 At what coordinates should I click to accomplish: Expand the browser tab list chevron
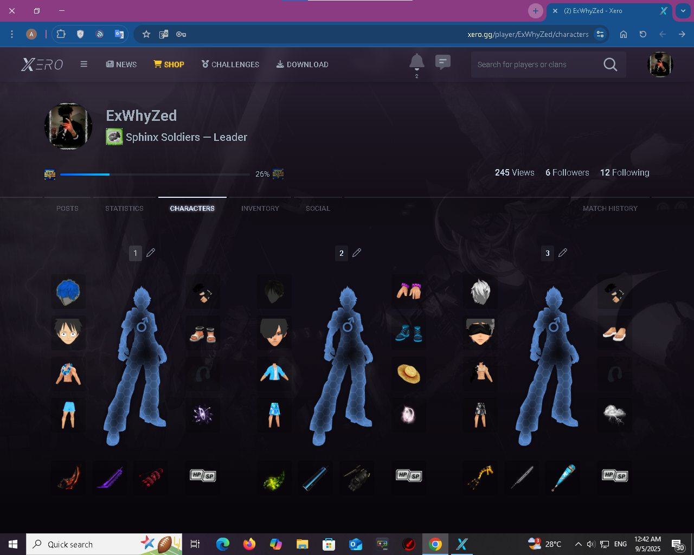[x=683, y=11]
